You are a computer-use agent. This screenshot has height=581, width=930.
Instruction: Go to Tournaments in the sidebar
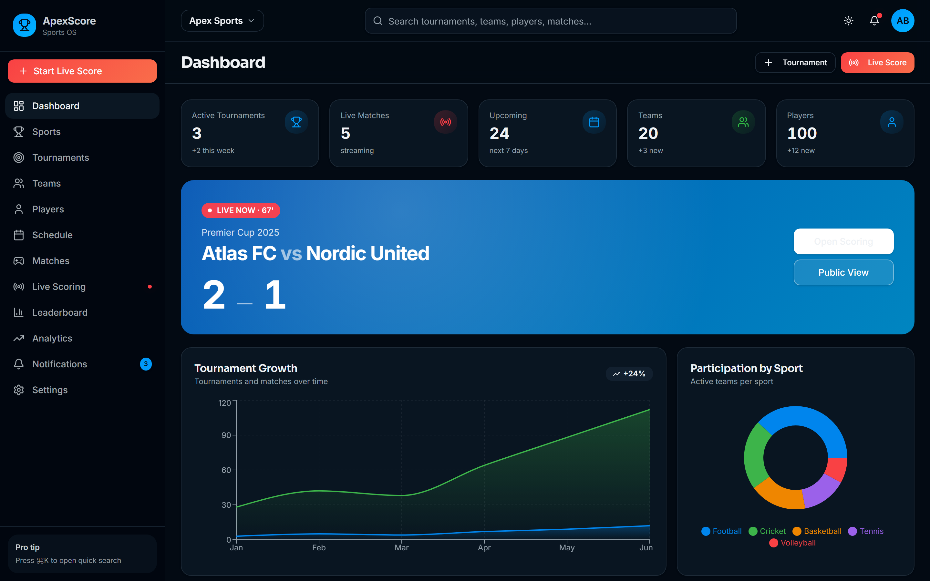pos(82,158)
